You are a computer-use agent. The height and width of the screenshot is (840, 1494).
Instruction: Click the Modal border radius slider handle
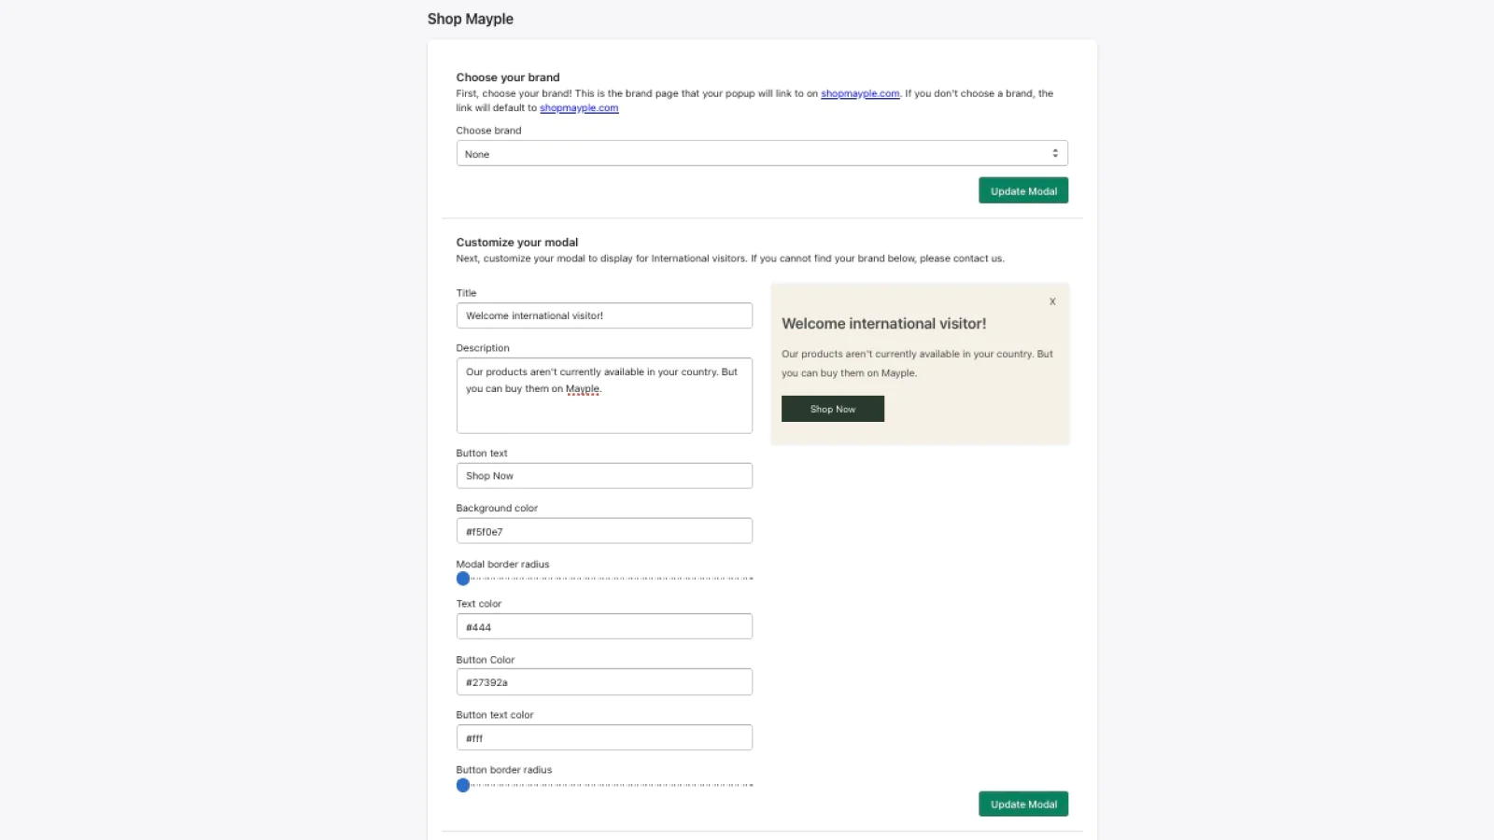pyautogui.click(x=463, y=579)
